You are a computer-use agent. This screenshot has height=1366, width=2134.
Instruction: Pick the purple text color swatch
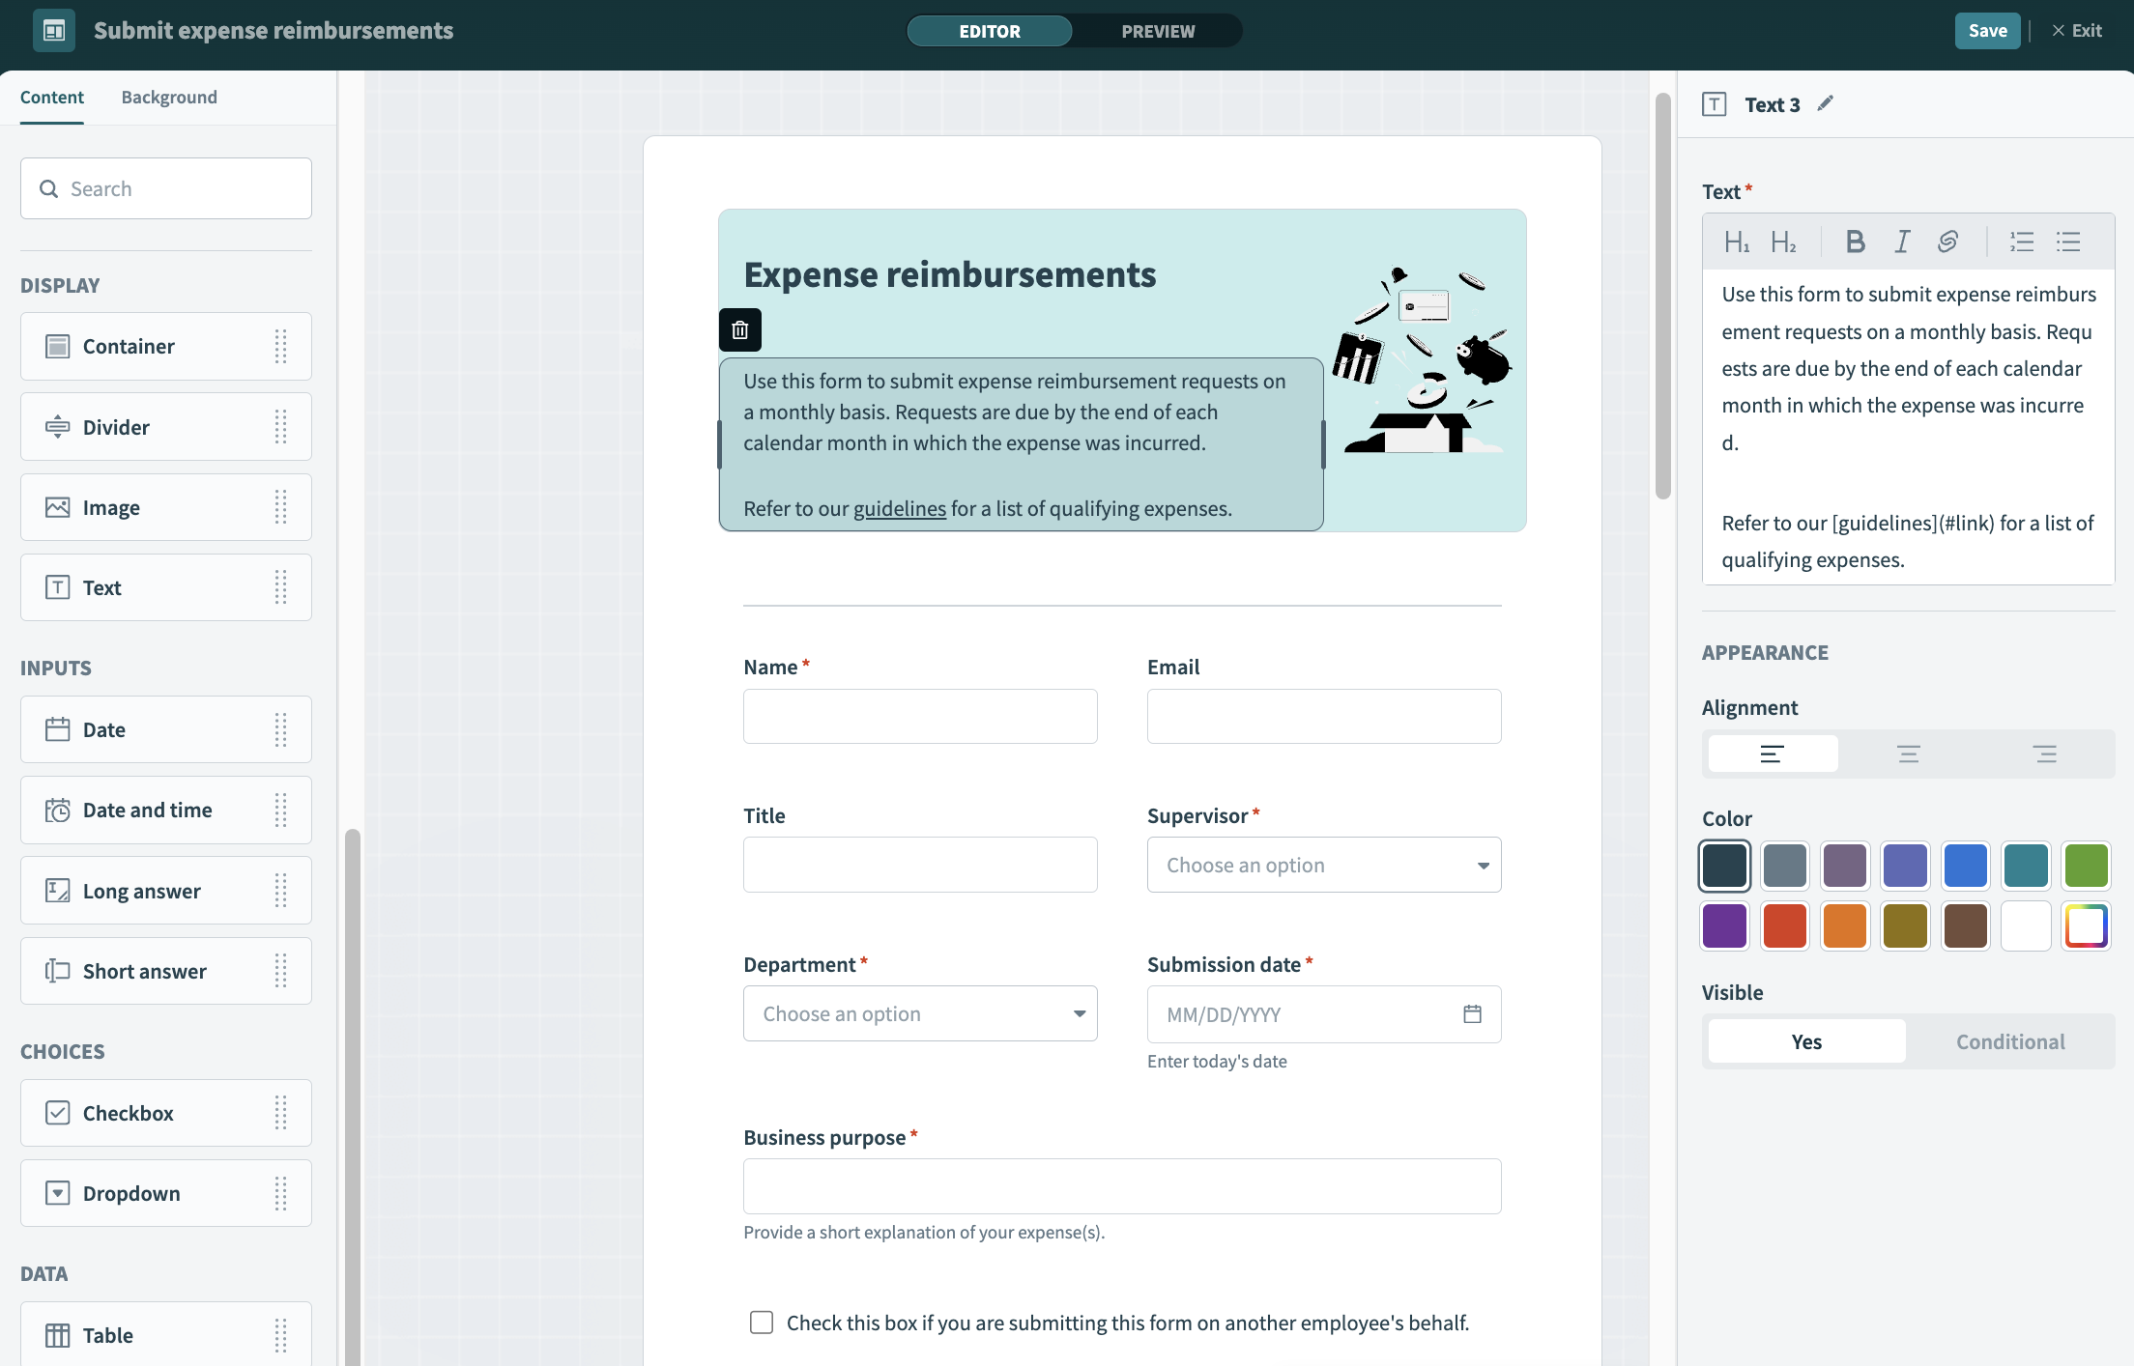pyautogui.click(x=1724, y=925)
